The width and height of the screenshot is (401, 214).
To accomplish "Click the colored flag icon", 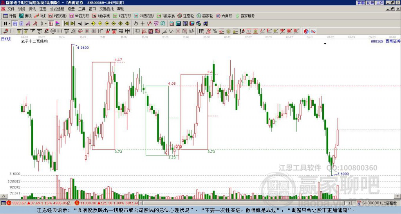I will [x=58, y=23].
